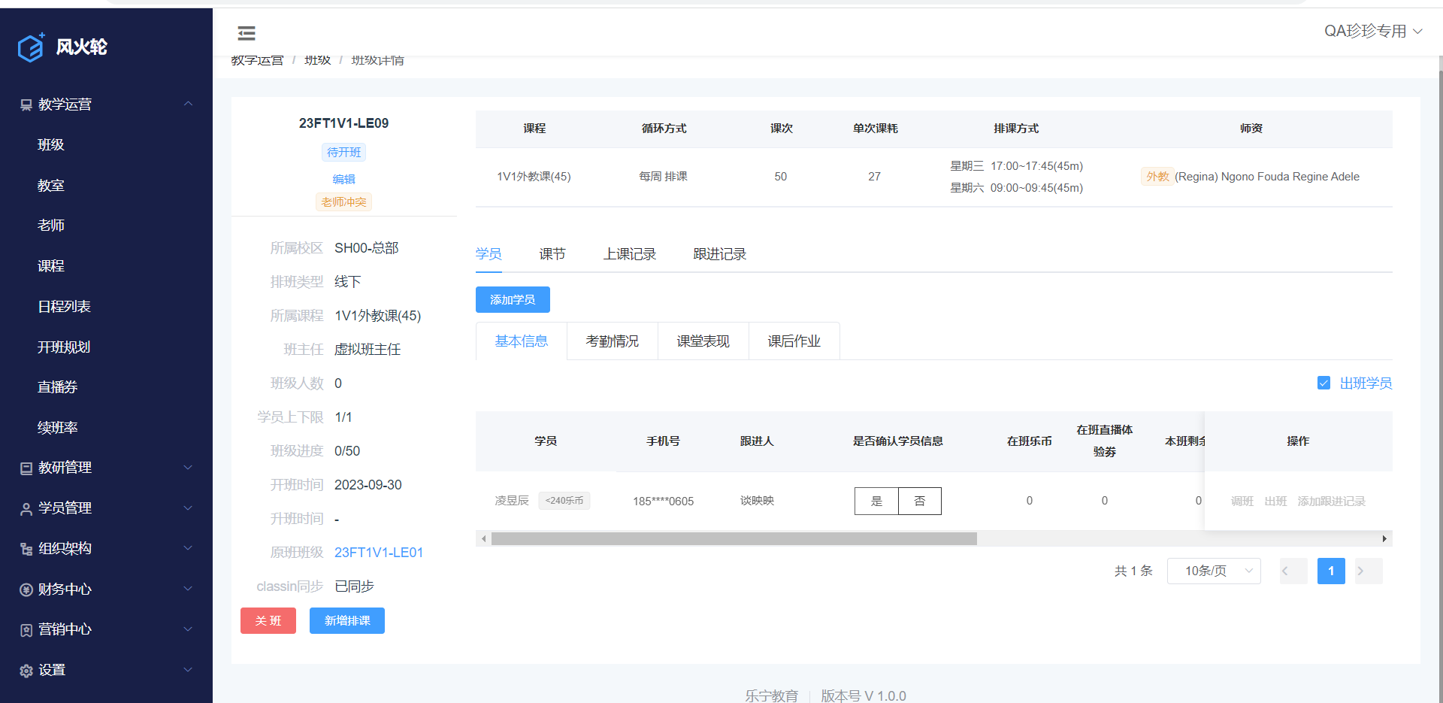Click 调班 action for 凌昱辰
The image size is (1443, 703).
[x=1242, y=501]
